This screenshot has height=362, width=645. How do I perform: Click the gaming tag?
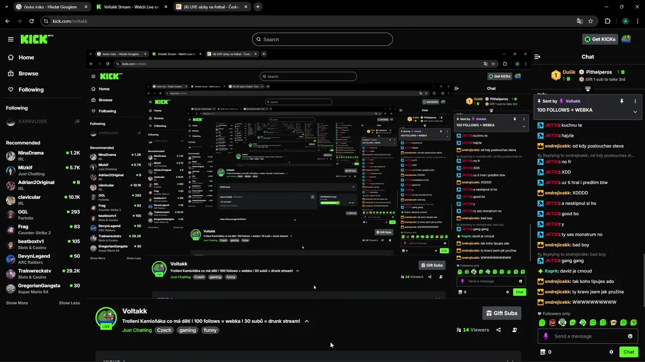point(187,330)
